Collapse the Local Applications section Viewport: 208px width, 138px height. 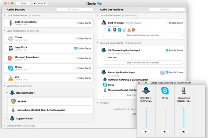[x=5, y=31]
